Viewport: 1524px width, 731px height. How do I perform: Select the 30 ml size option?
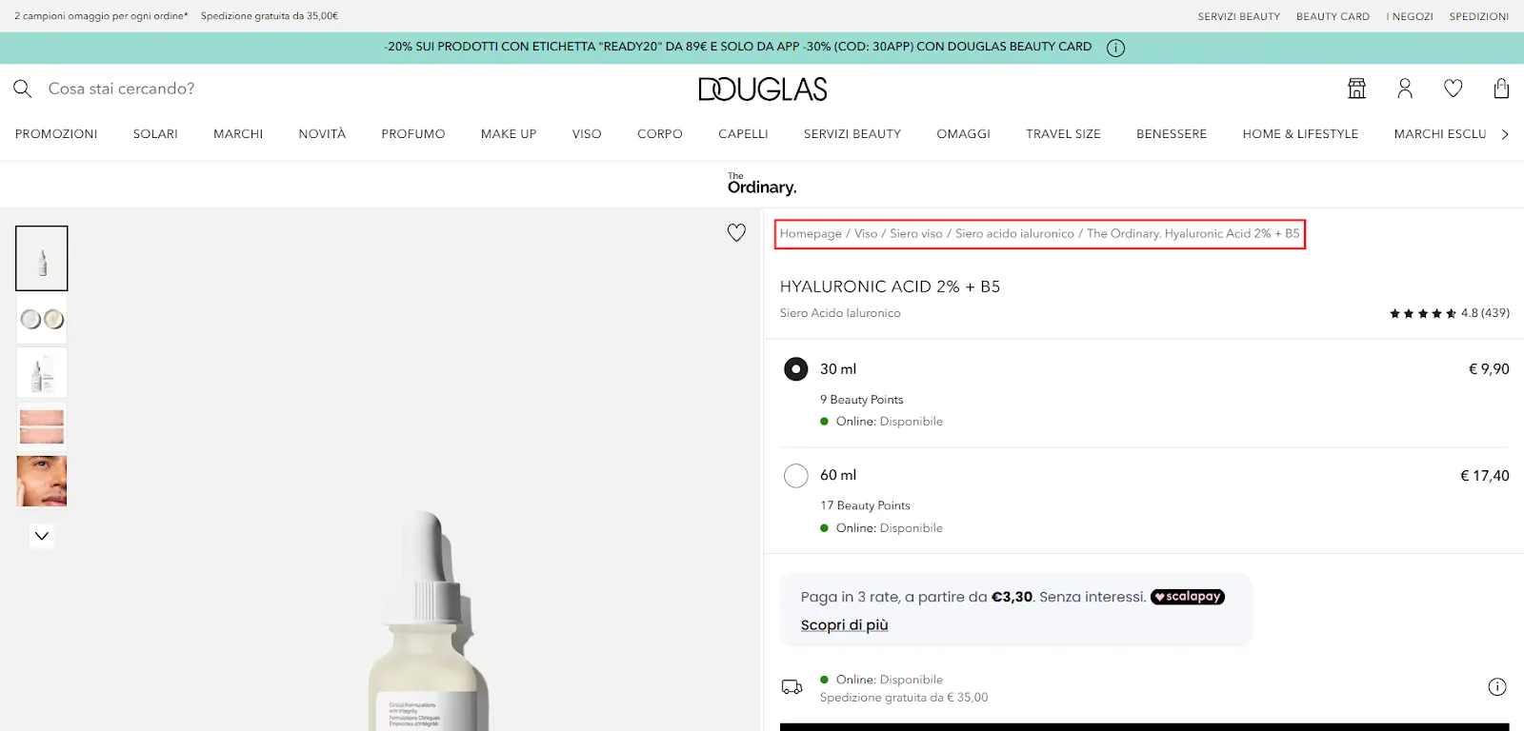coord(796,369)
